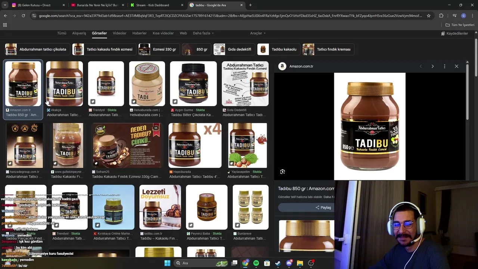The image size is (478, 269).
Task: Open the preview panel three-dot options
Action: coord(444,66)
